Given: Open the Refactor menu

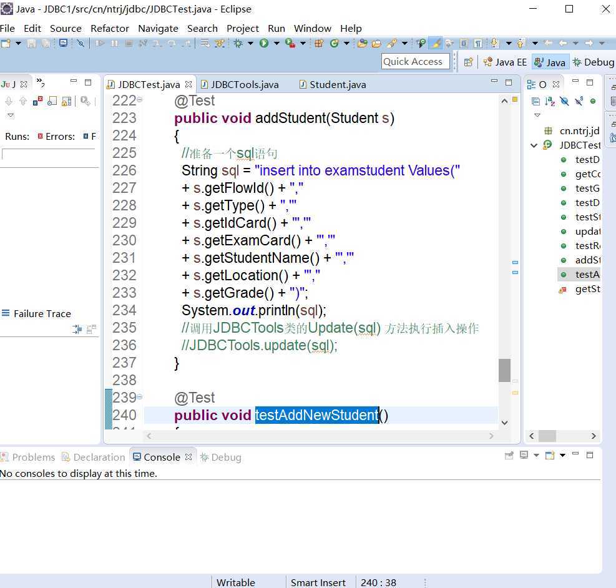Looking at the screenshot, I should [x=110, y=29].
